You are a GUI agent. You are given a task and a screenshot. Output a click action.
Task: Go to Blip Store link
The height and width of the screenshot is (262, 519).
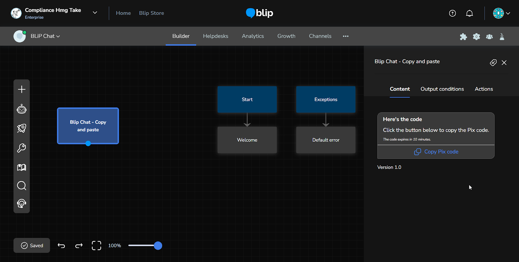coord(151,13)
